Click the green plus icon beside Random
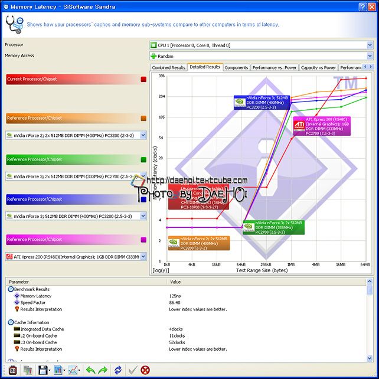The width and height of the screenshot is (379, 379). 153,56
